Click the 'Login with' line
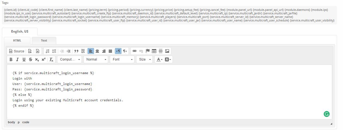This screenshot has width=343, height=130. (x=22, y=78)
